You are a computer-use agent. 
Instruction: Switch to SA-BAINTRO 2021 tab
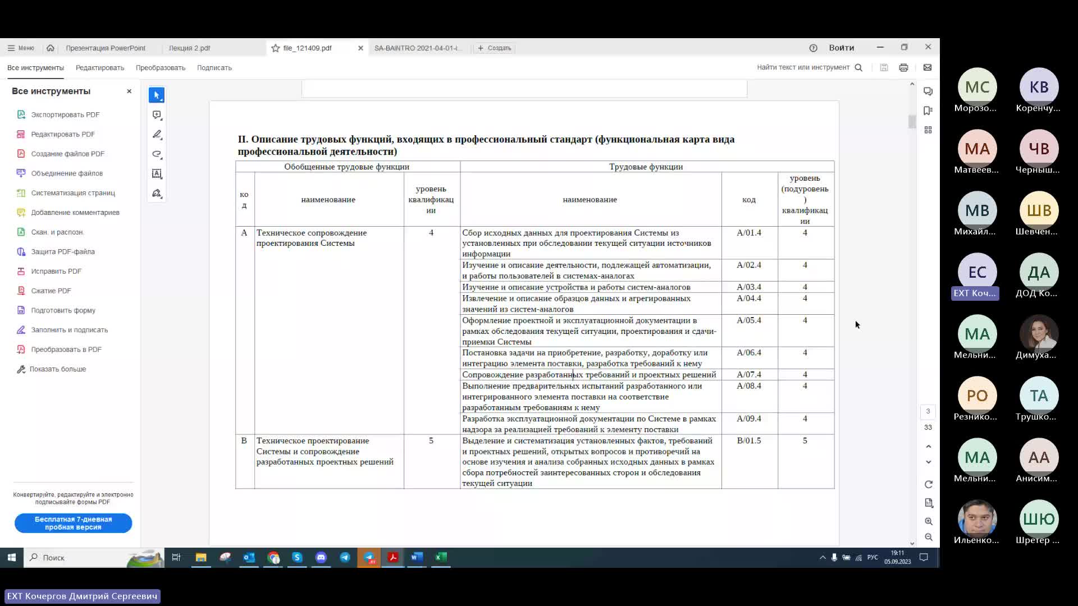click(x=418, y=48)
